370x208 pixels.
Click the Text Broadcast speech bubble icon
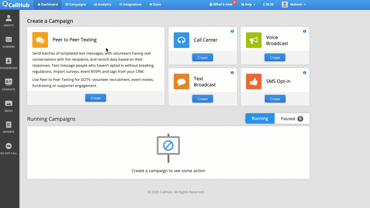tap(182, 81)
